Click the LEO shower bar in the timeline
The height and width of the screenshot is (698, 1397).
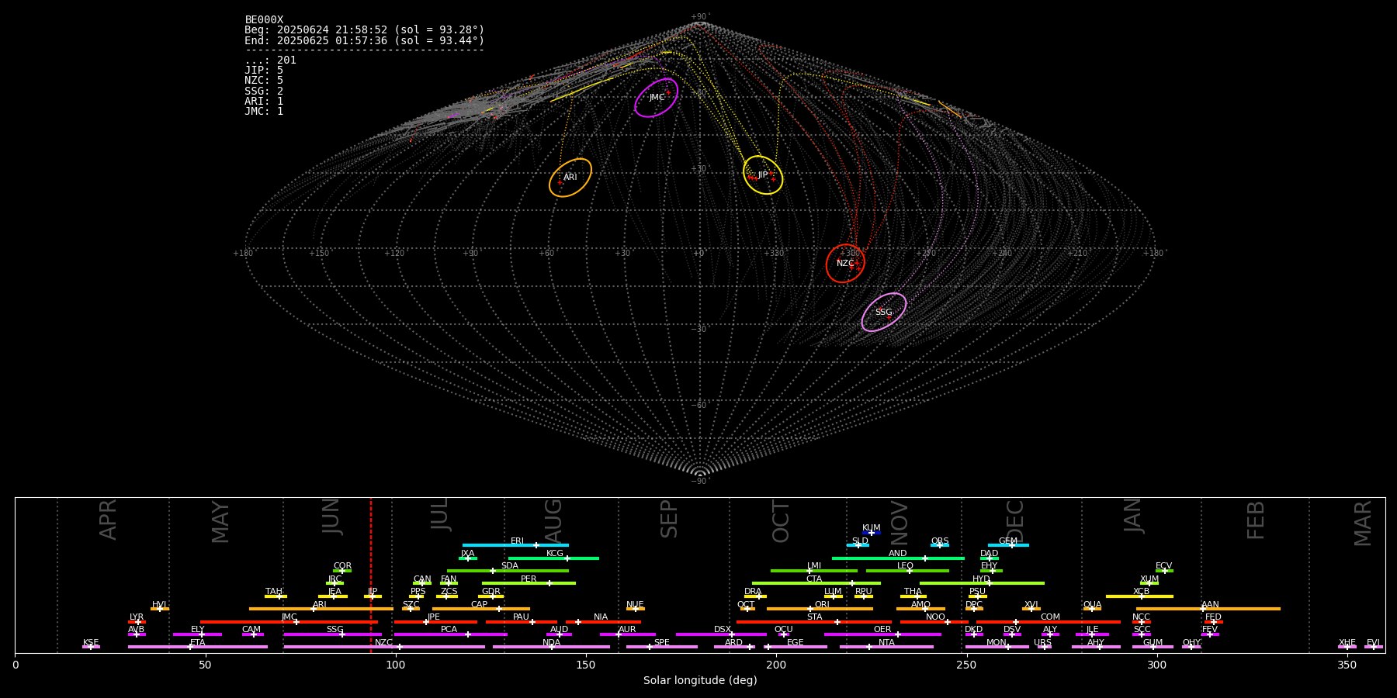coord(907,571)
